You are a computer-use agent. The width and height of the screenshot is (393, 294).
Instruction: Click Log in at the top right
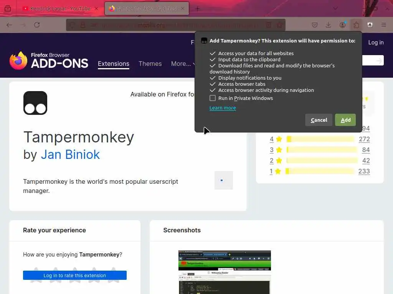[376, 42]
